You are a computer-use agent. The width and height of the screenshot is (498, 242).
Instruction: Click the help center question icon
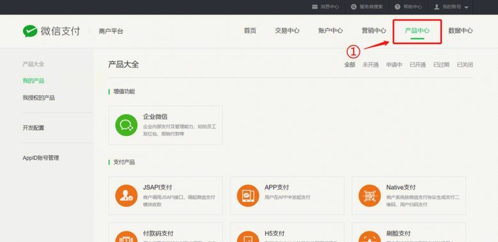[398, 6]
